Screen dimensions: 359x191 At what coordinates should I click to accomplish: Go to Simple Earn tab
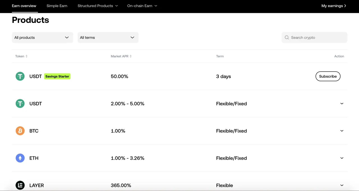tap(57, 6)
